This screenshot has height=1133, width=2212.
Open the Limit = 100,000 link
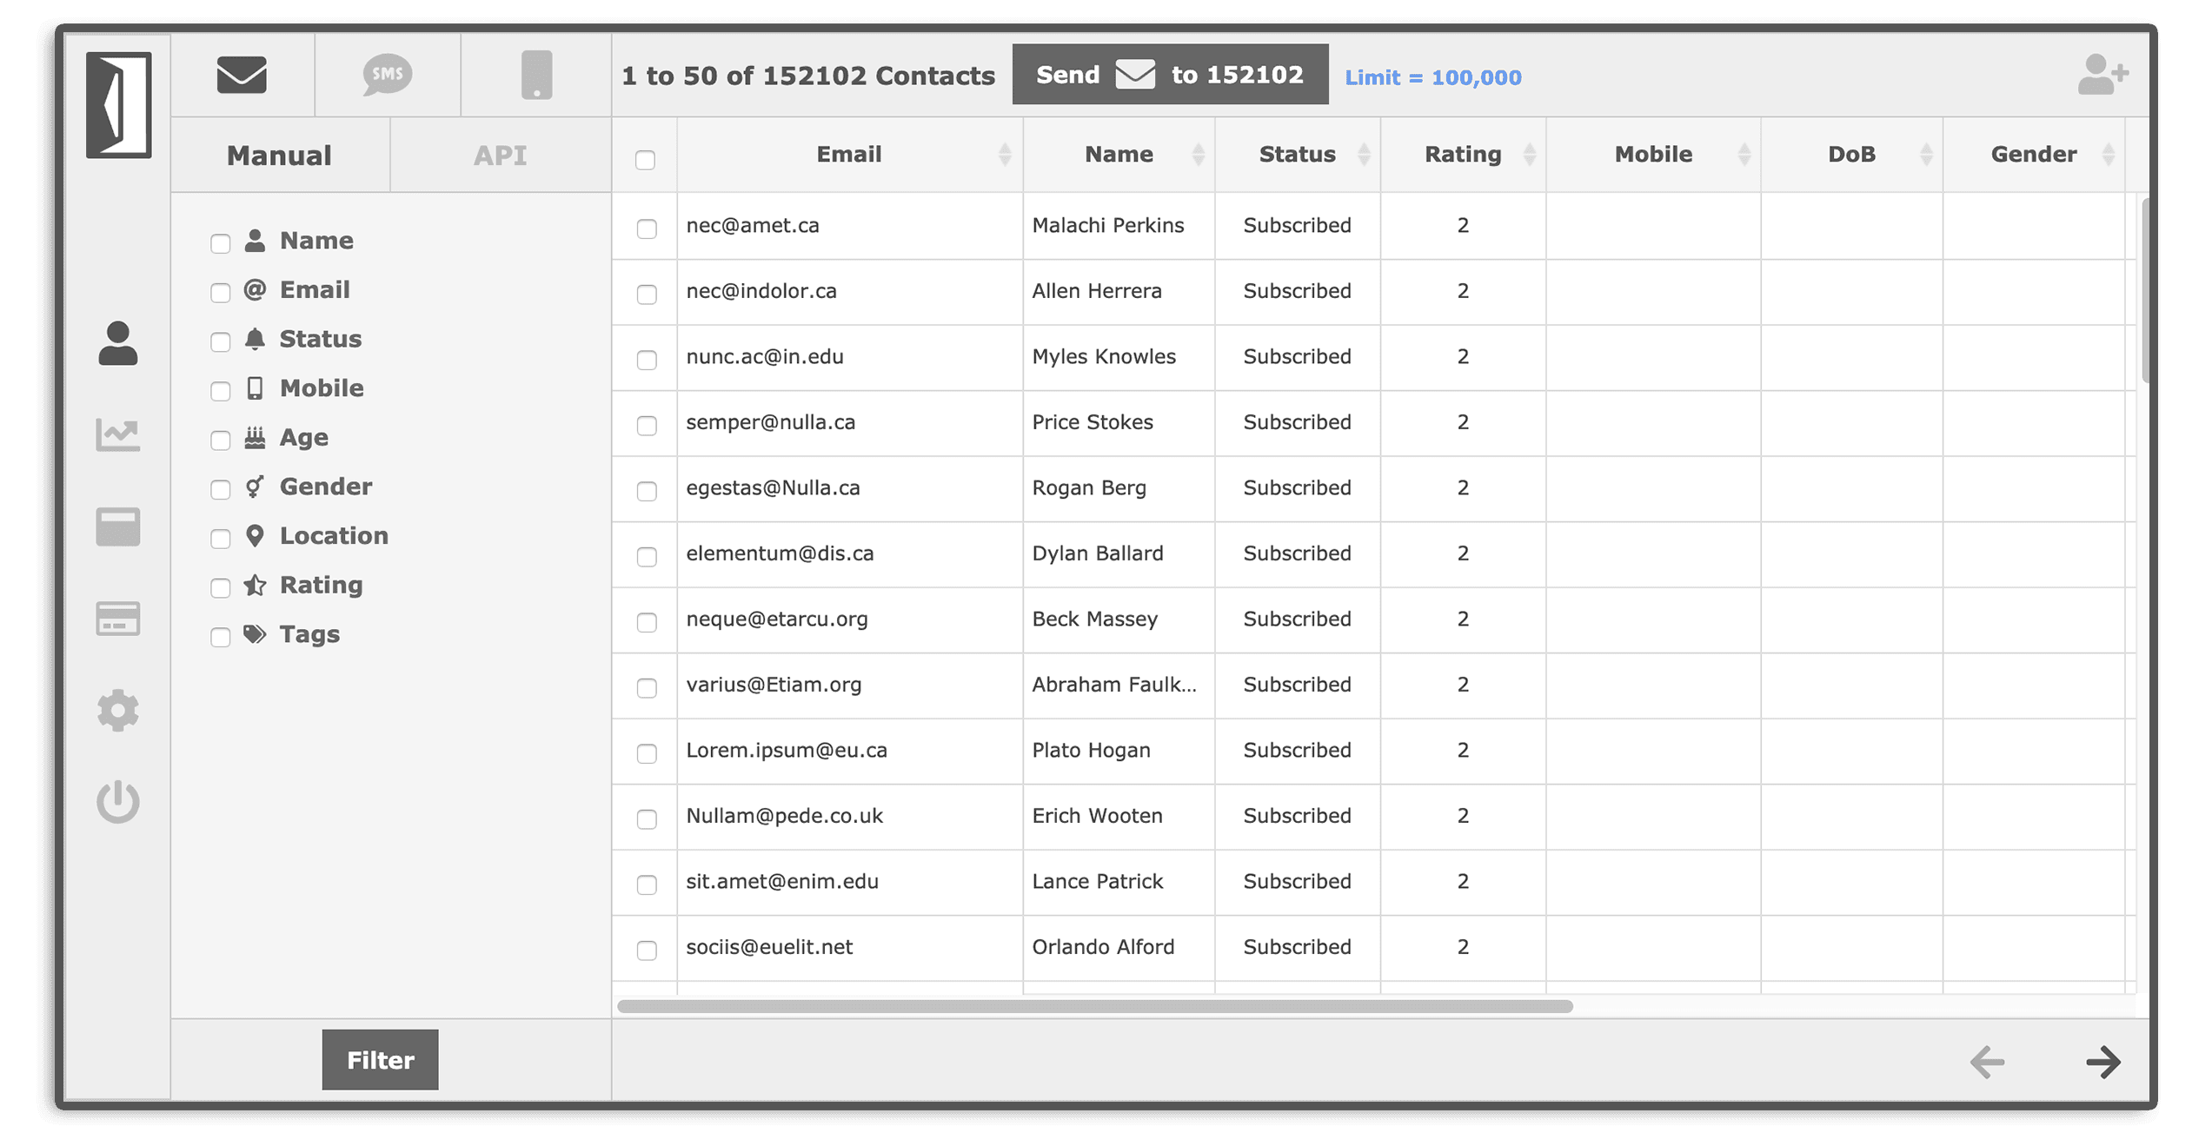[x=1433, y=77]
